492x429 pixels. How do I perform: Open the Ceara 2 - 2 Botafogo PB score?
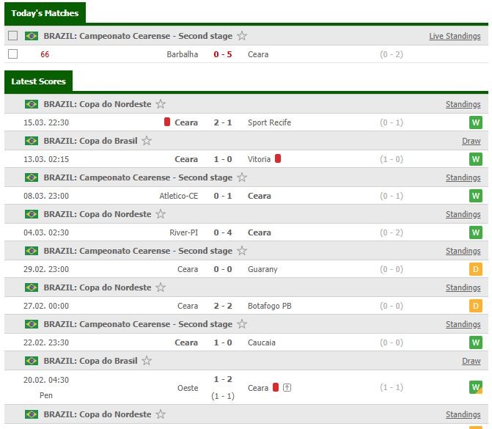click(x=222, y=306)
